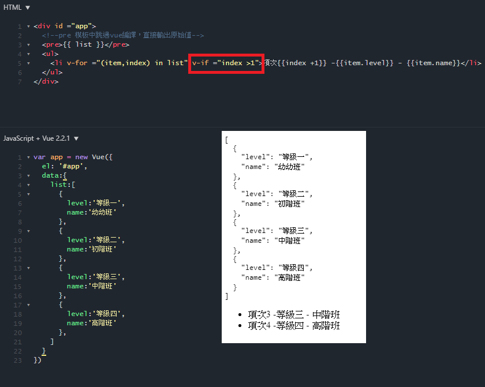The width and height of the screenshot is (485, 387).
Task: Collapse the data object fold arrow
Action: (x=28, y=175)
